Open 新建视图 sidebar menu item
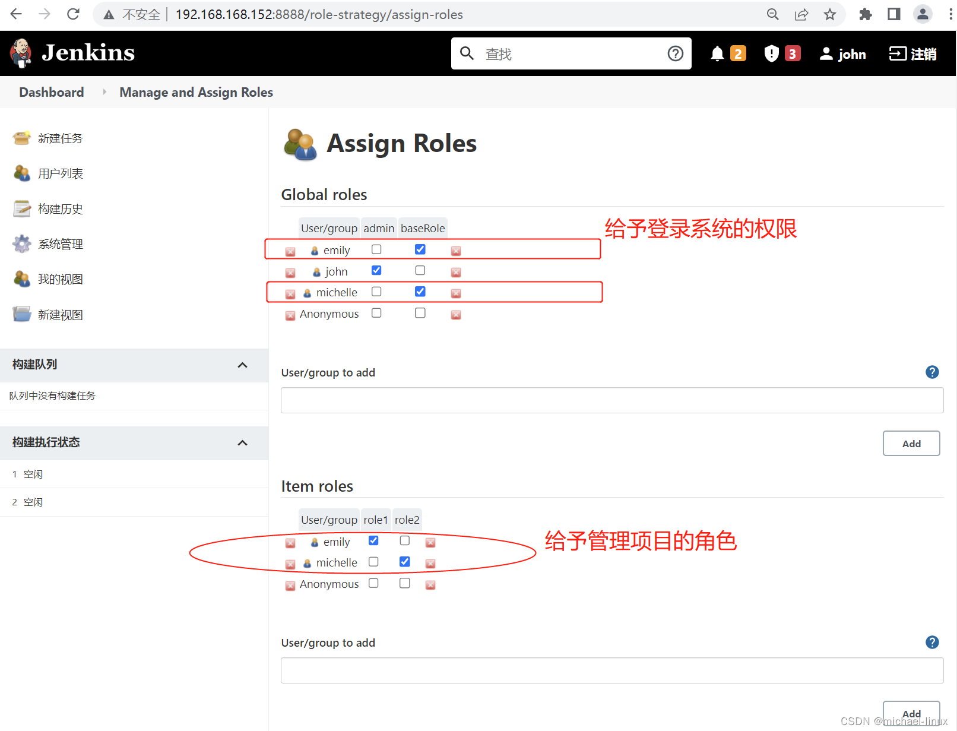This screenshot has width=957, height=731. tap(61, 315)
